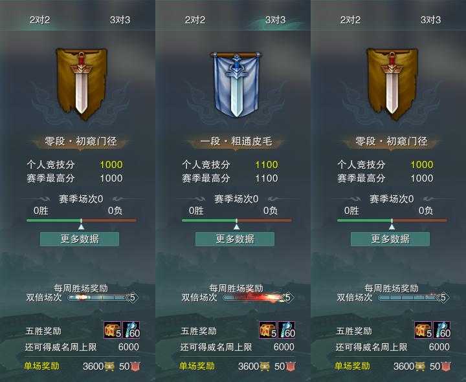The image size is (466, 382).
Task: Select blue gem 60 reward icon in middle panel
Action: (287, 330)
